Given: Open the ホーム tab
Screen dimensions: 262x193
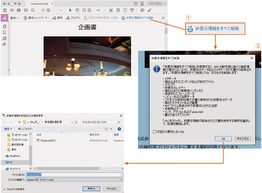Looking at the screenshot, I should (7, 4).
